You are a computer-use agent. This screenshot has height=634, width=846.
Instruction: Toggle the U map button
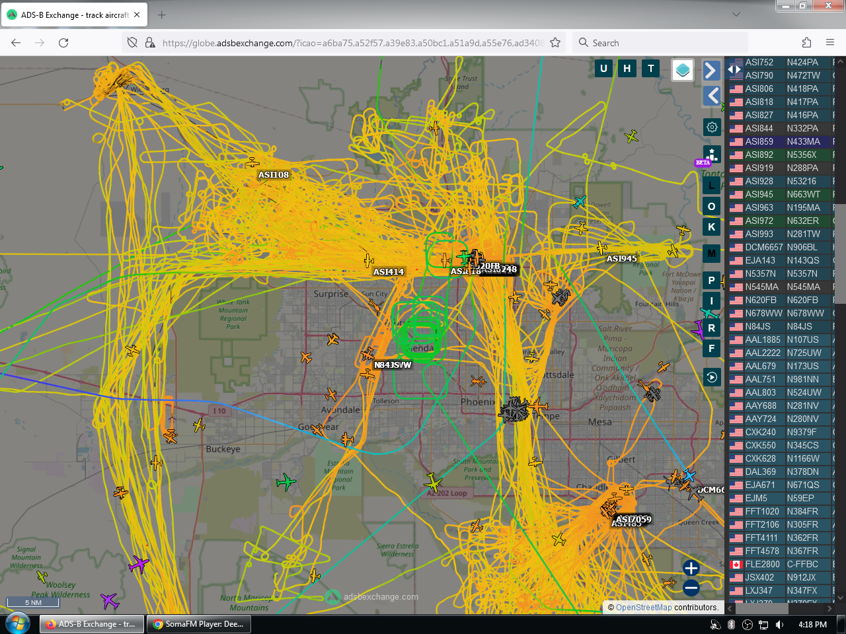coord(603,68)
